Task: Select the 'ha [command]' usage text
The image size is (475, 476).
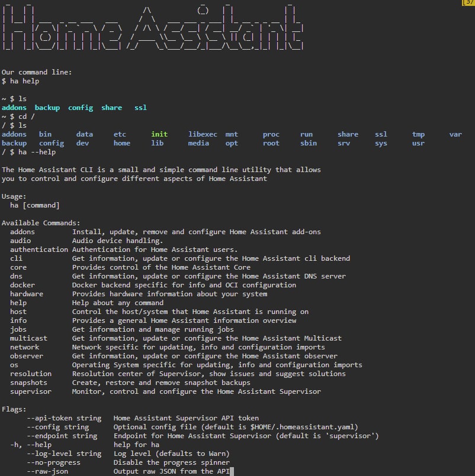Action: coord(35,205)
